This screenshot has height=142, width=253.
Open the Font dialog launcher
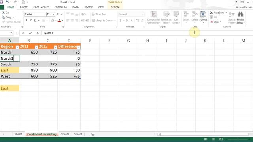click(63, 27)
